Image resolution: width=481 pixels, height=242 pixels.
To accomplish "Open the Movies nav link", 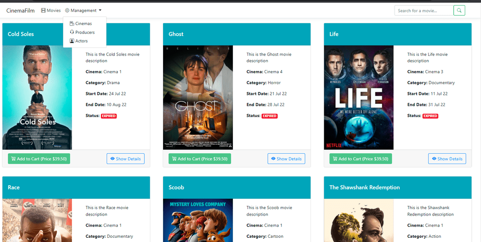I will click(x=51, y=10).
